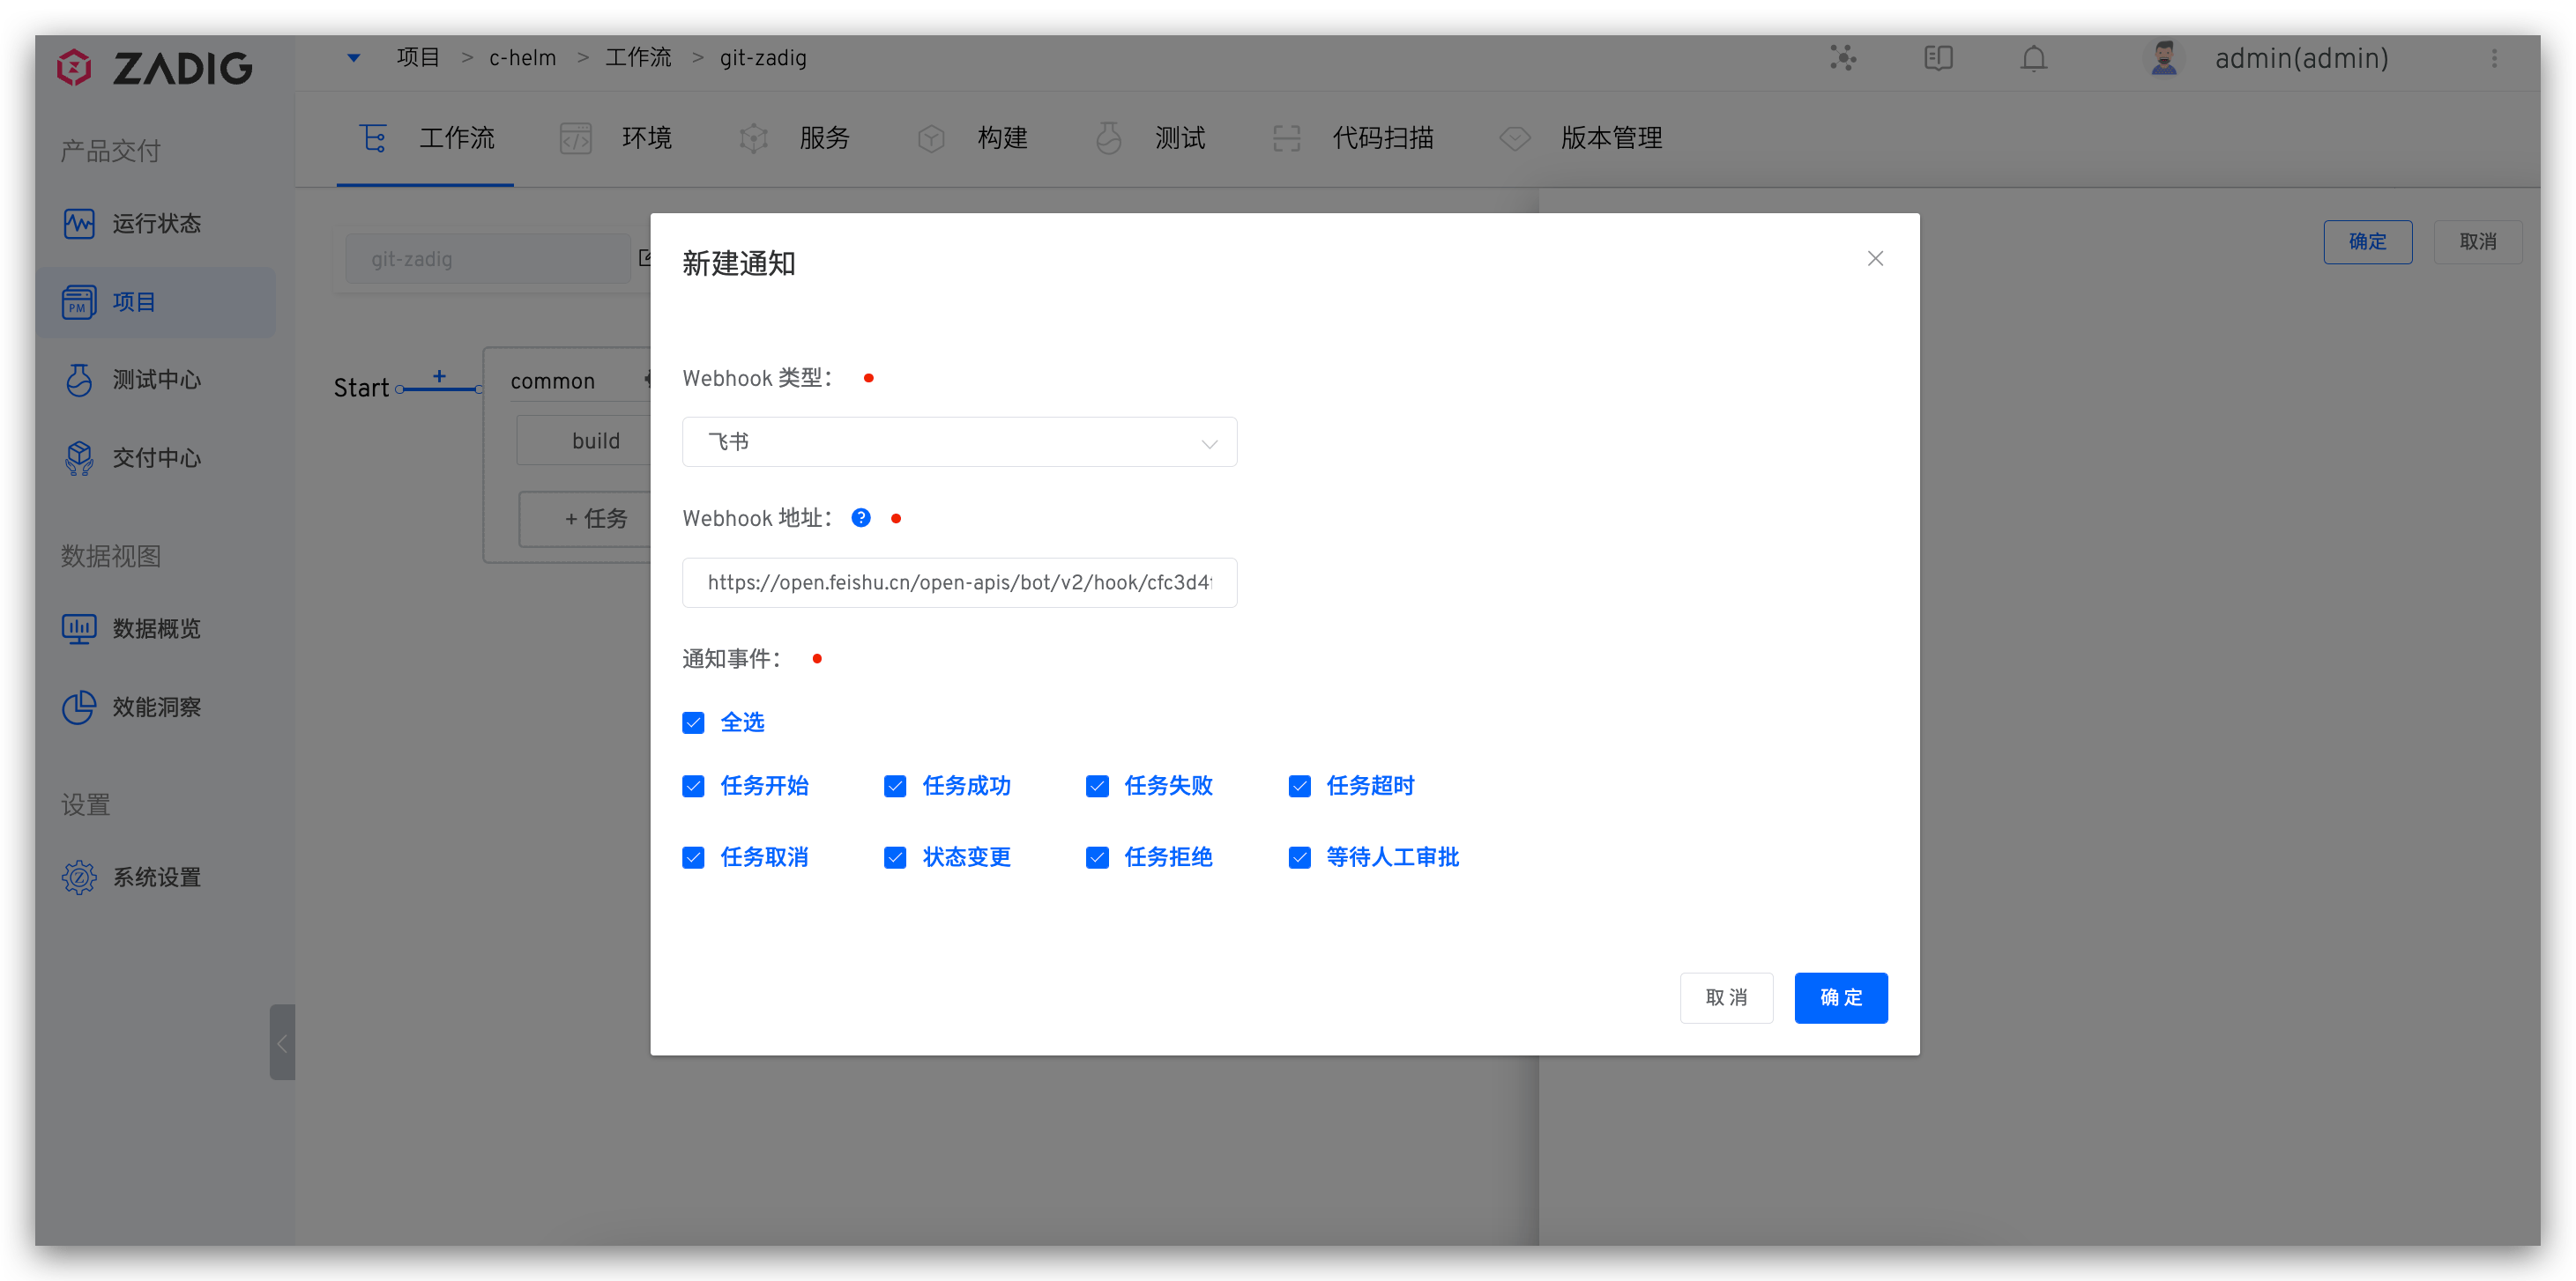Switch to the 环境 tab
The height and width of the screenshot is (1281, 2576).
click(x=646, y=138)
